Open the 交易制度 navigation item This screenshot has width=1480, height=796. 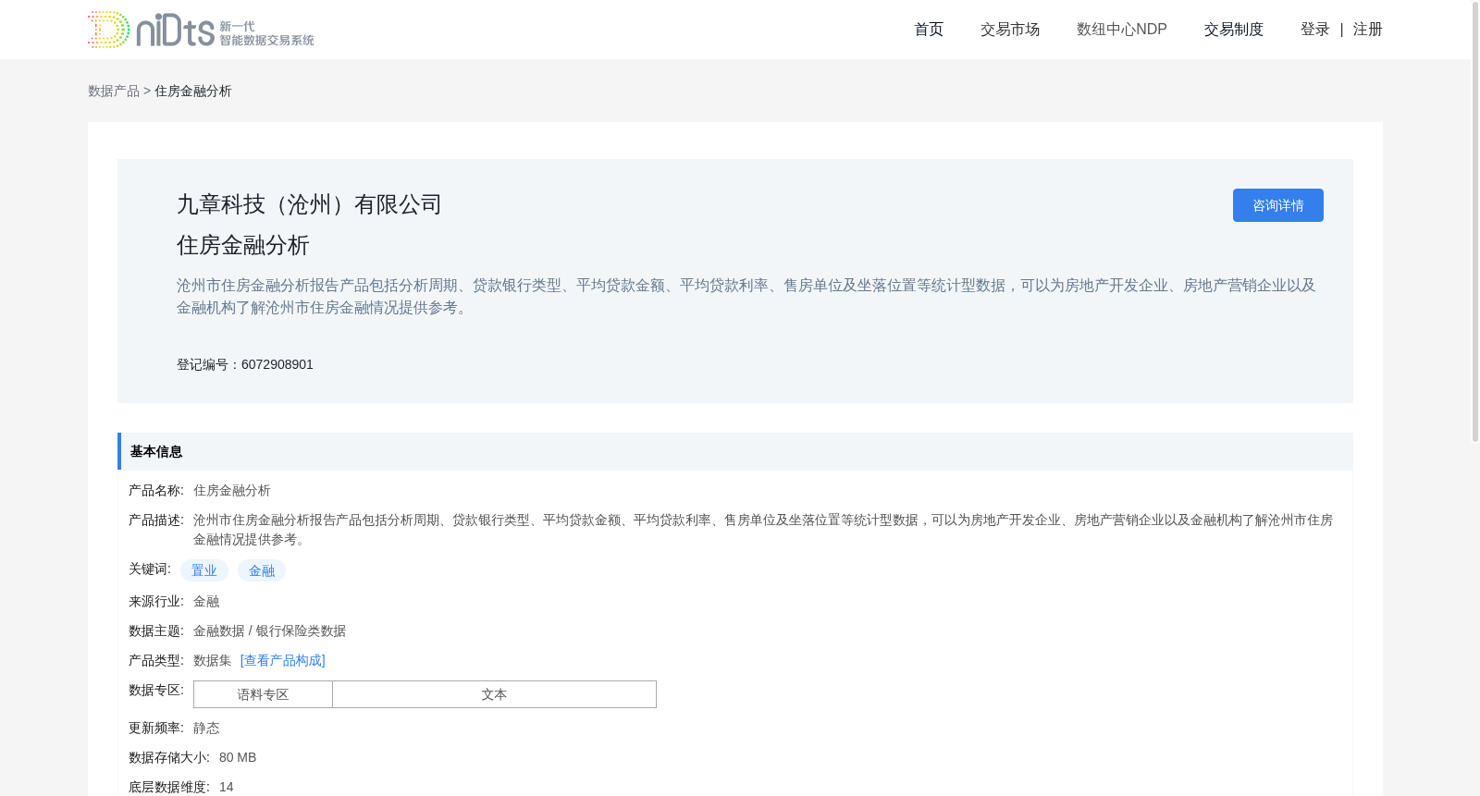(x=1234, y=30)
